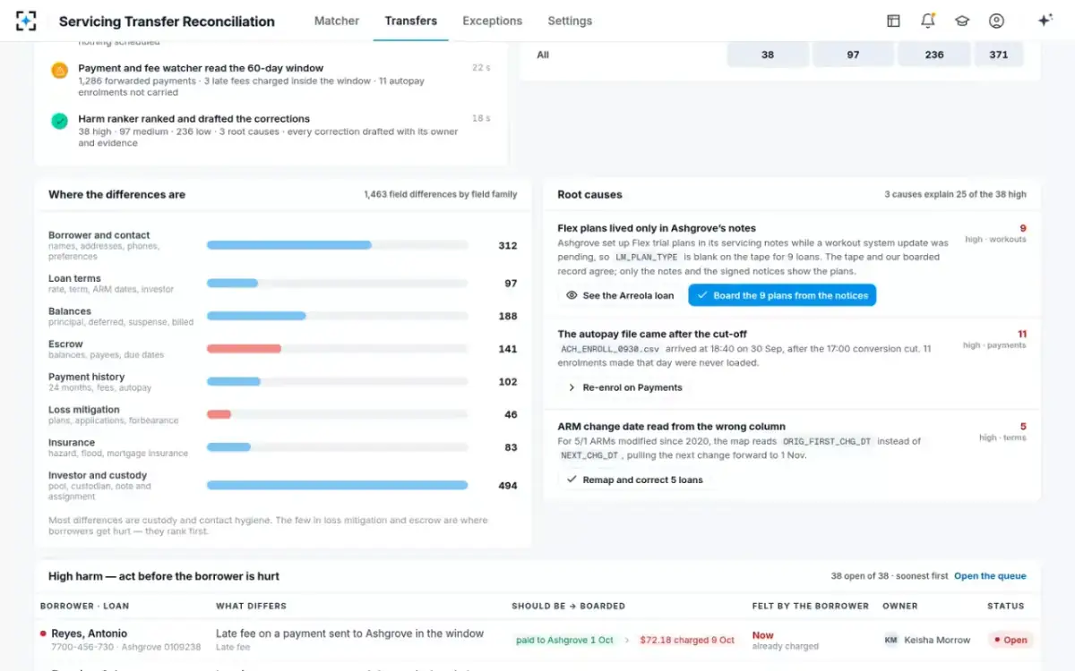Open the Settings tab
Screen dimensions: 1075x671
click(570, 21)
